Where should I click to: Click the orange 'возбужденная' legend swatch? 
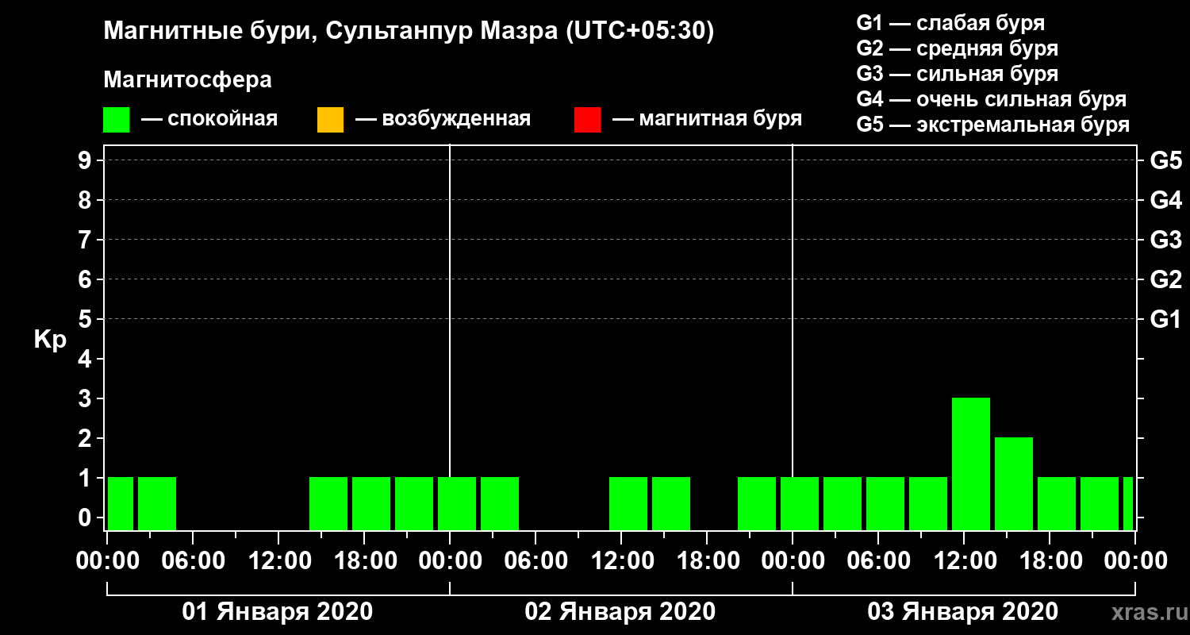point(330,120)
